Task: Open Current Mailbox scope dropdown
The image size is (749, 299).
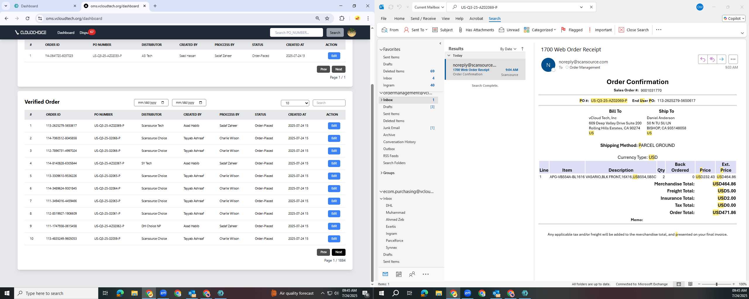Action: pos(429,7)
